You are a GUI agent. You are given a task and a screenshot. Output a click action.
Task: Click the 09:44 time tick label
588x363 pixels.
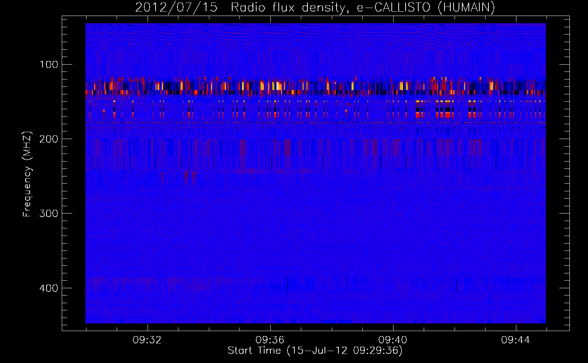pos(516,340)
